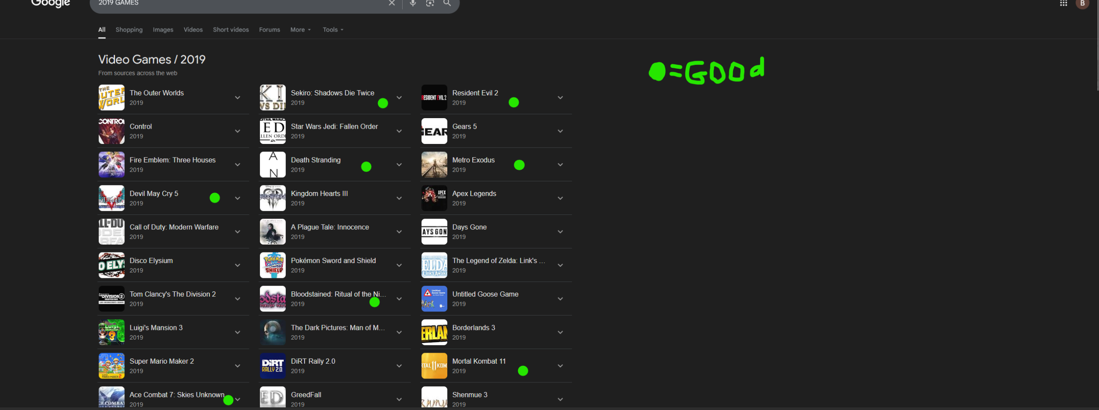Screen dimensions: 1099x410
Task: Click the Fire Emblem cover art
Action: [x=112, y=165]
